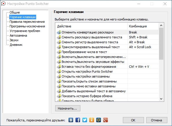Image resolution: width=172 pixels, height=126 pixels.
Task: Select Горячие клавиши in the tree
Action: pyautogui.click(x=23, y=17)
